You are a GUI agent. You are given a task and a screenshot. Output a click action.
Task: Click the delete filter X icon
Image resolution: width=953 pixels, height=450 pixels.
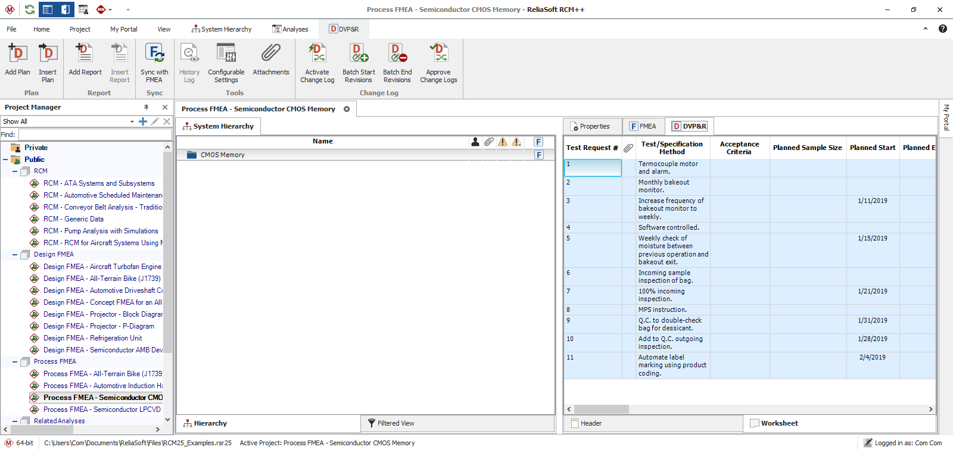167,121
